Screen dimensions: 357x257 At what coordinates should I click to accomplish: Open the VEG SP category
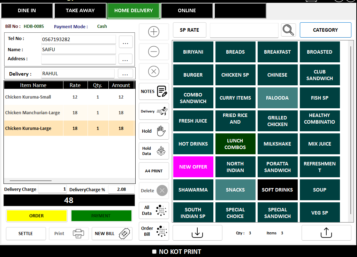tap(320, 212)
